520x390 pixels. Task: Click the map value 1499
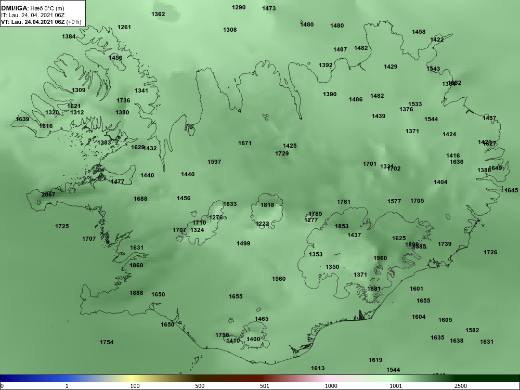point(243,243)
